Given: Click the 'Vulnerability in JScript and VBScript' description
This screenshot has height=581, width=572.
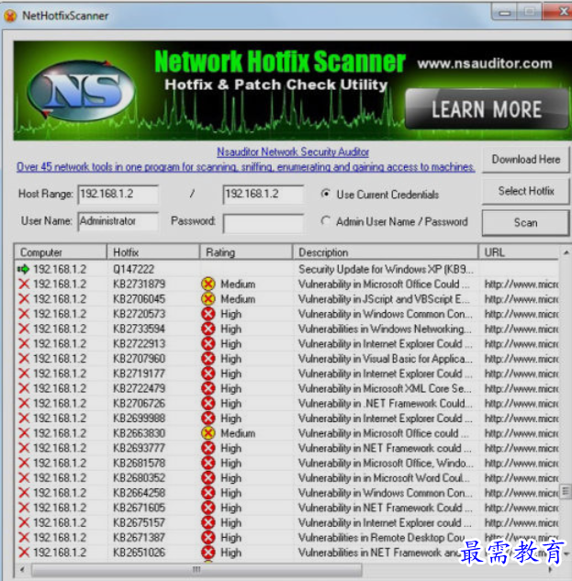Looking at the screenshot, I should coord(385,299).
